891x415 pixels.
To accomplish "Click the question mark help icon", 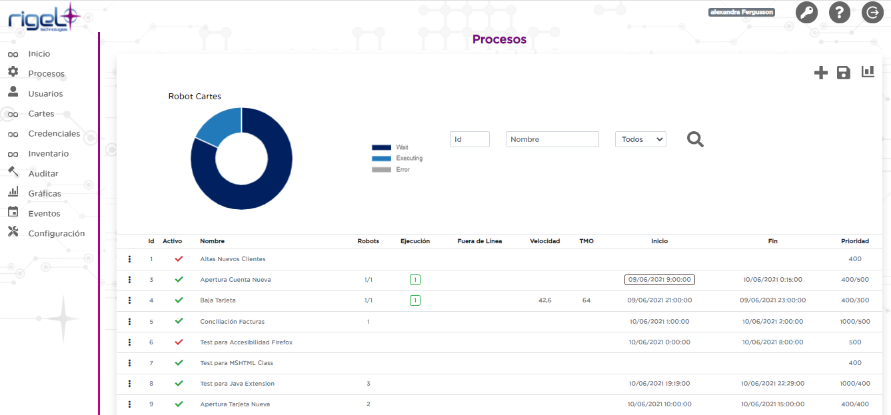I will [839, 13].
